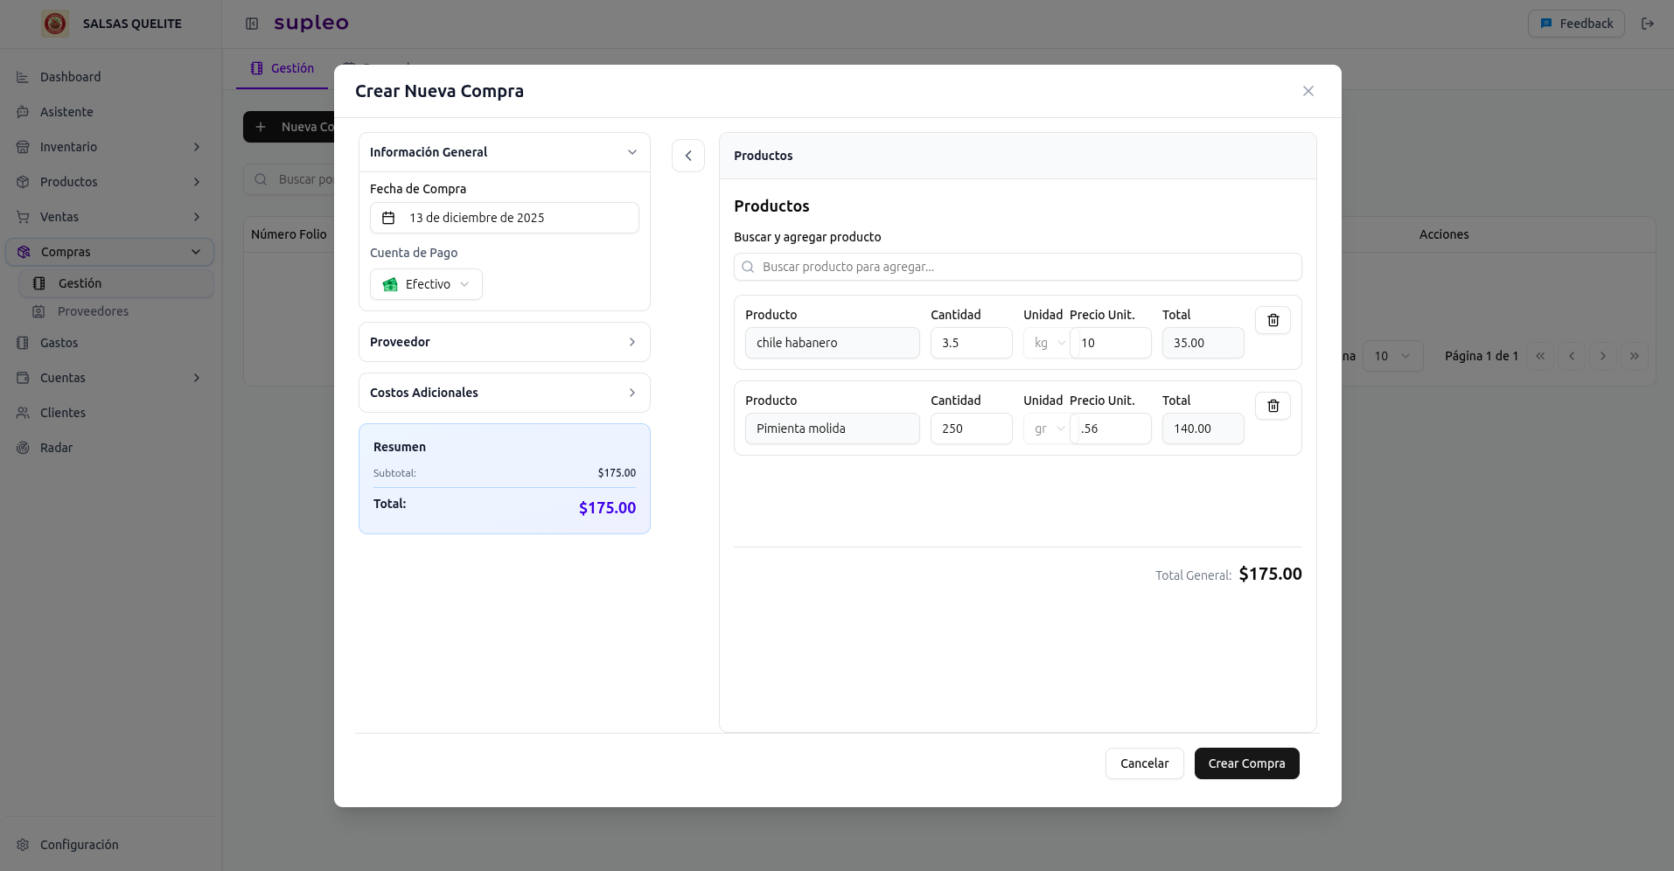Close the Crear Nueva Compra dialog
Screen dimensions: 1674x871
[1308, 91]
